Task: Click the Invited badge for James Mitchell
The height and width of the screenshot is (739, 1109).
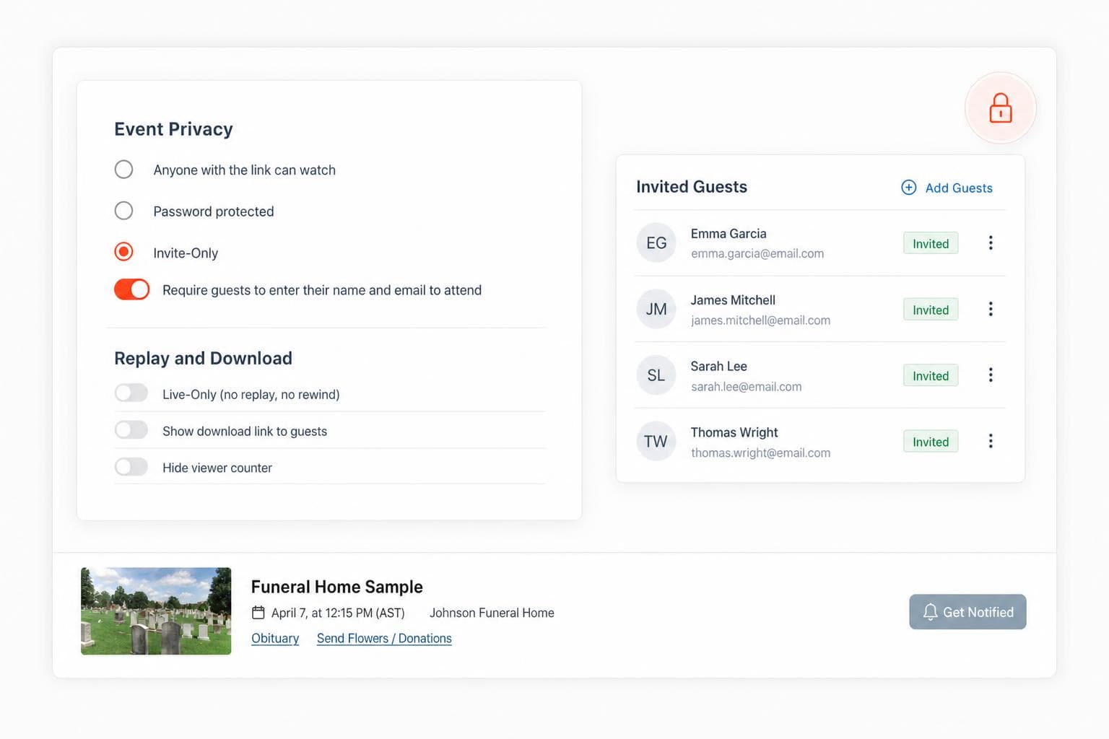Action: 931,310
